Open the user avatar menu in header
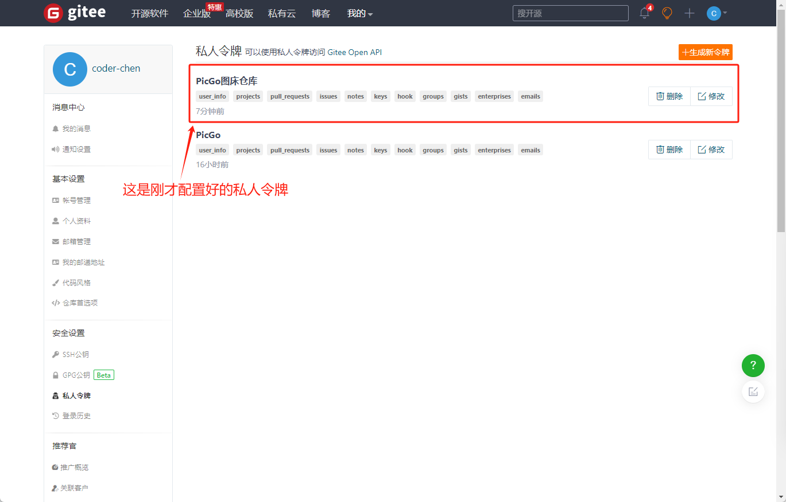Viewport: 786px width, 502px height. coord(717,13)
